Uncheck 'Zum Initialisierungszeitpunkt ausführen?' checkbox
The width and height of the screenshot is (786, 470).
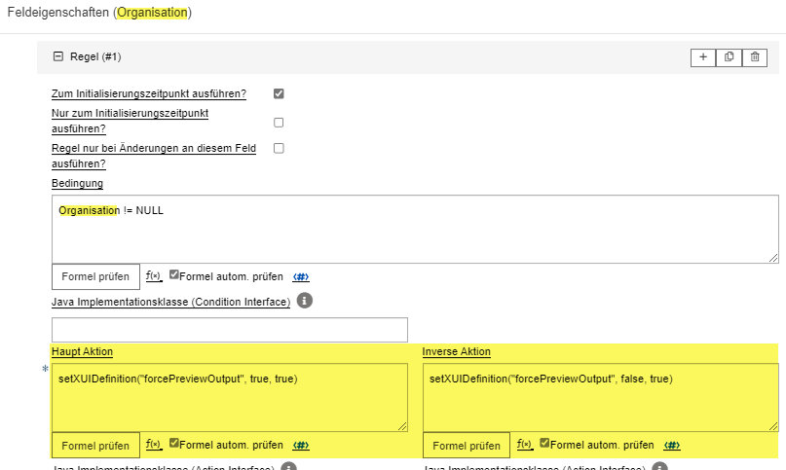(x=279, y=93)
